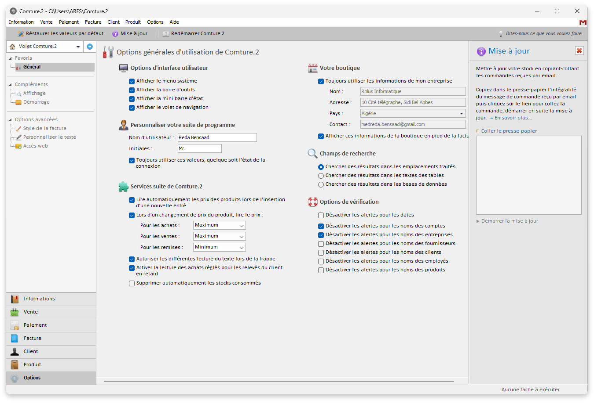This screenshot has height=404, width=594.
Task: Click the Redémarrer Comture.2 toolbar icon
Action: 166,34
